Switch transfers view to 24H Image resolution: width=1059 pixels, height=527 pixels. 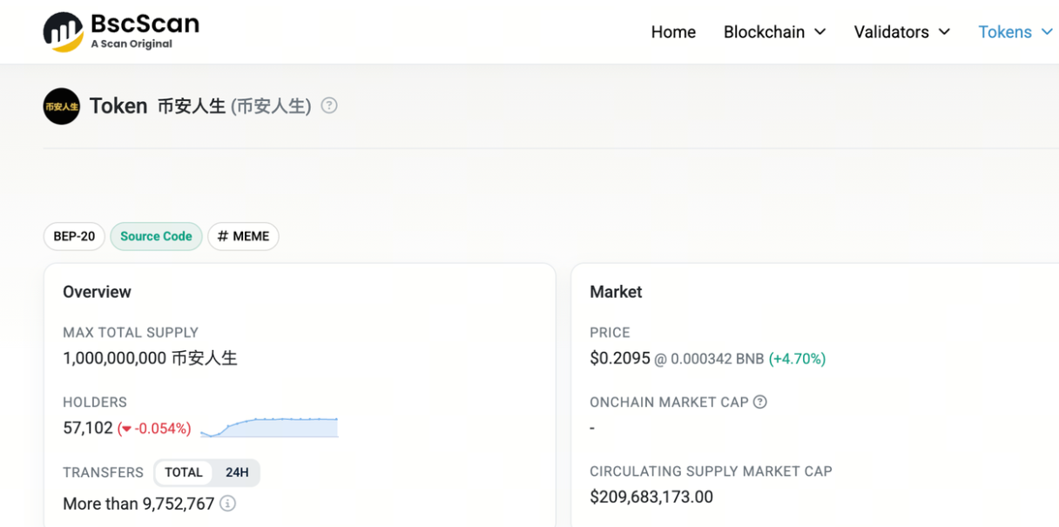[x=237, y=472]
